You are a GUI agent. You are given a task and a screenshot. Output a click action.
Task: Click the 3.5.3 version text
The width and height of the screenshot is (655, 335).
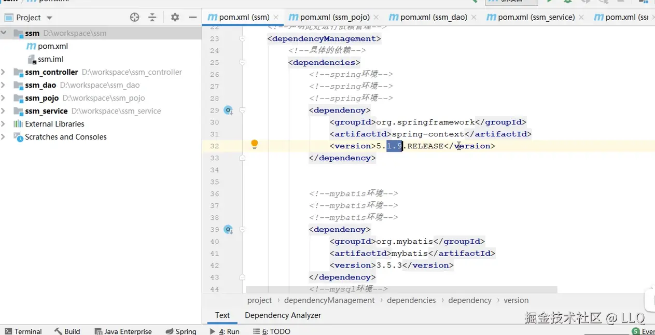(389, 265)
